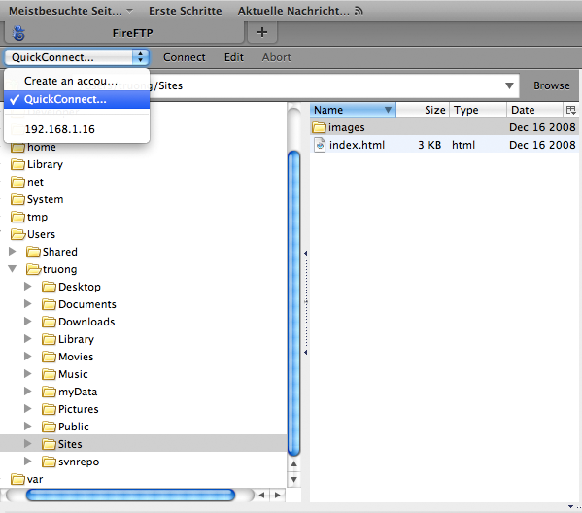Sort files by the Type column
The image size is (582, 513).
click(478, 110)
